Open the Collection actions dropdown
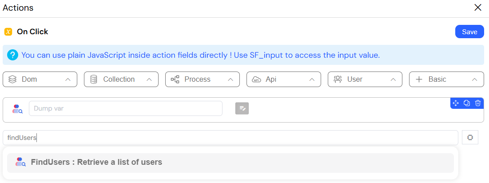The height and width of the screenshot is (183, 489). (121, 80)
